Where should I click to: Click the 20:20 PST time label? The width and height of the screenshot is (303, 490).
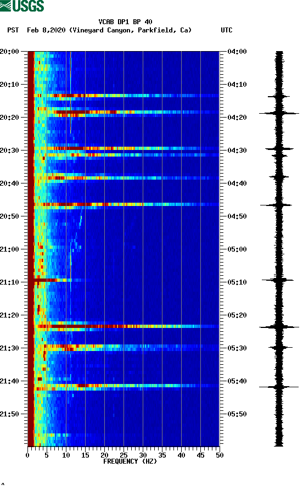pyautogui.click(x=9, y=118)
